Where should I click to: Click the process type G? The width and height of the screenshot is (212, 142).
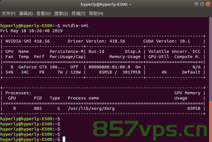point(59,108)
